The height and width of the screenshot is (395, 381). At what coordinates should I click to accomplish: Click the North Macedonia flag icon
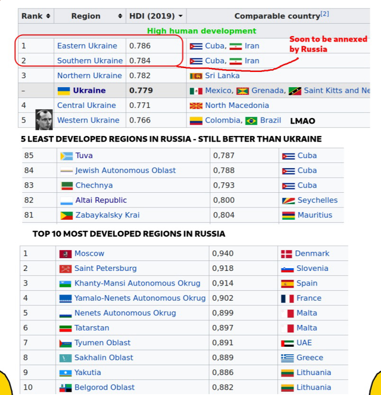(196, 106)
